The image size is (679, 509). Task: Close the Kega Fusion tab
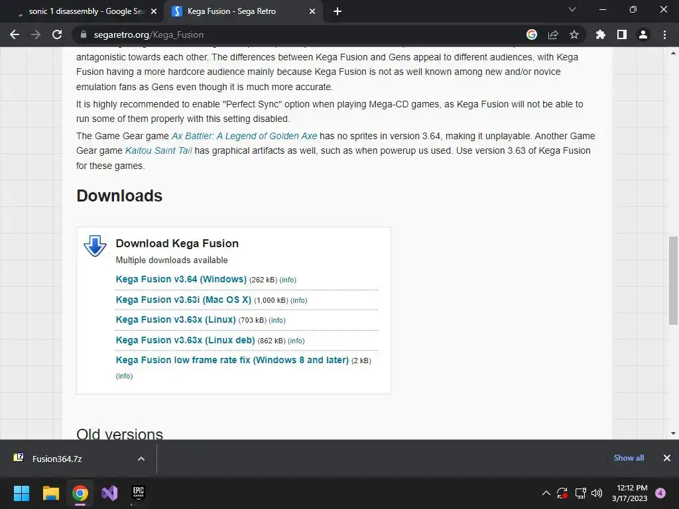[x=312, y=11]
